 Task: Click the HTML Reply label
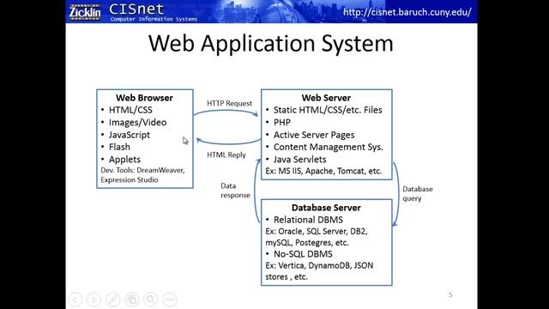pyautogui.click(x=226, y=154)
